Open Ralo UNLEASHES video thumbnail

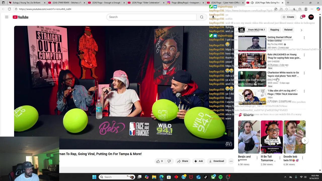pos(252,61)
